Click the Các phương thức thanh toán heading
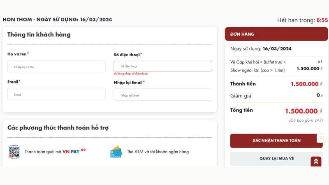This screenshot has width=329, height=185. tap(58, 128)
